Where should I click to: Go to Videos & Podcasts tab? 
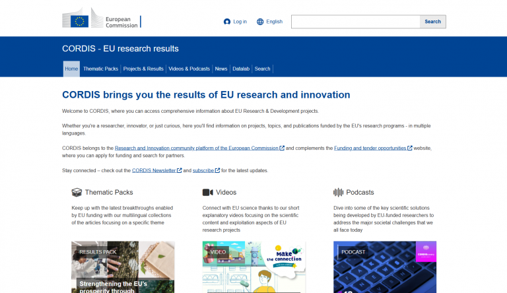(189, 69)
